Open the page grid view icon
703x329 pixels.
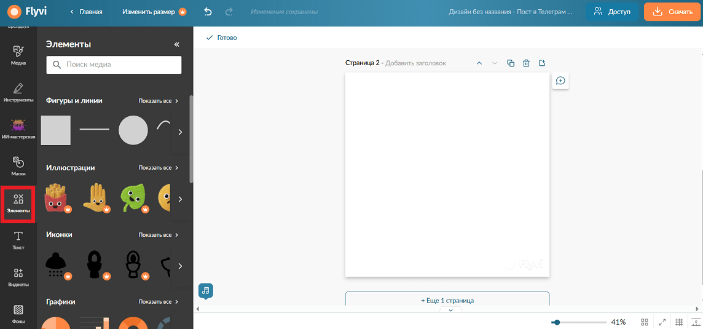645,322
